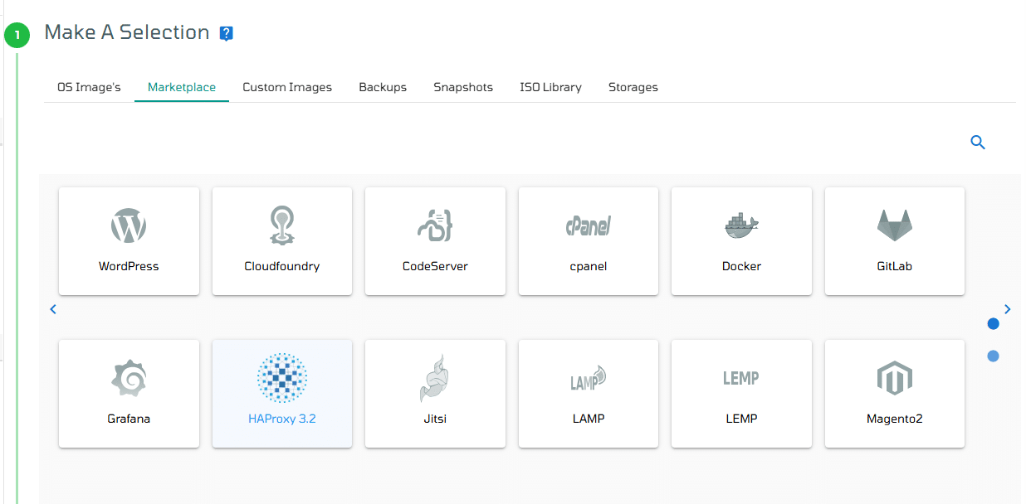Select the LEMP stack tile
Viewport: 1026px width, 504px height.
point(741,394)
